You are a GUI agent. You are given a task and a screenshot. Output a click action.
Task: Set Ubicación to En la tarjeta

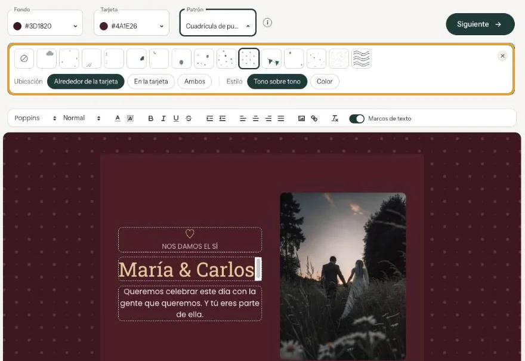[151, 81]
